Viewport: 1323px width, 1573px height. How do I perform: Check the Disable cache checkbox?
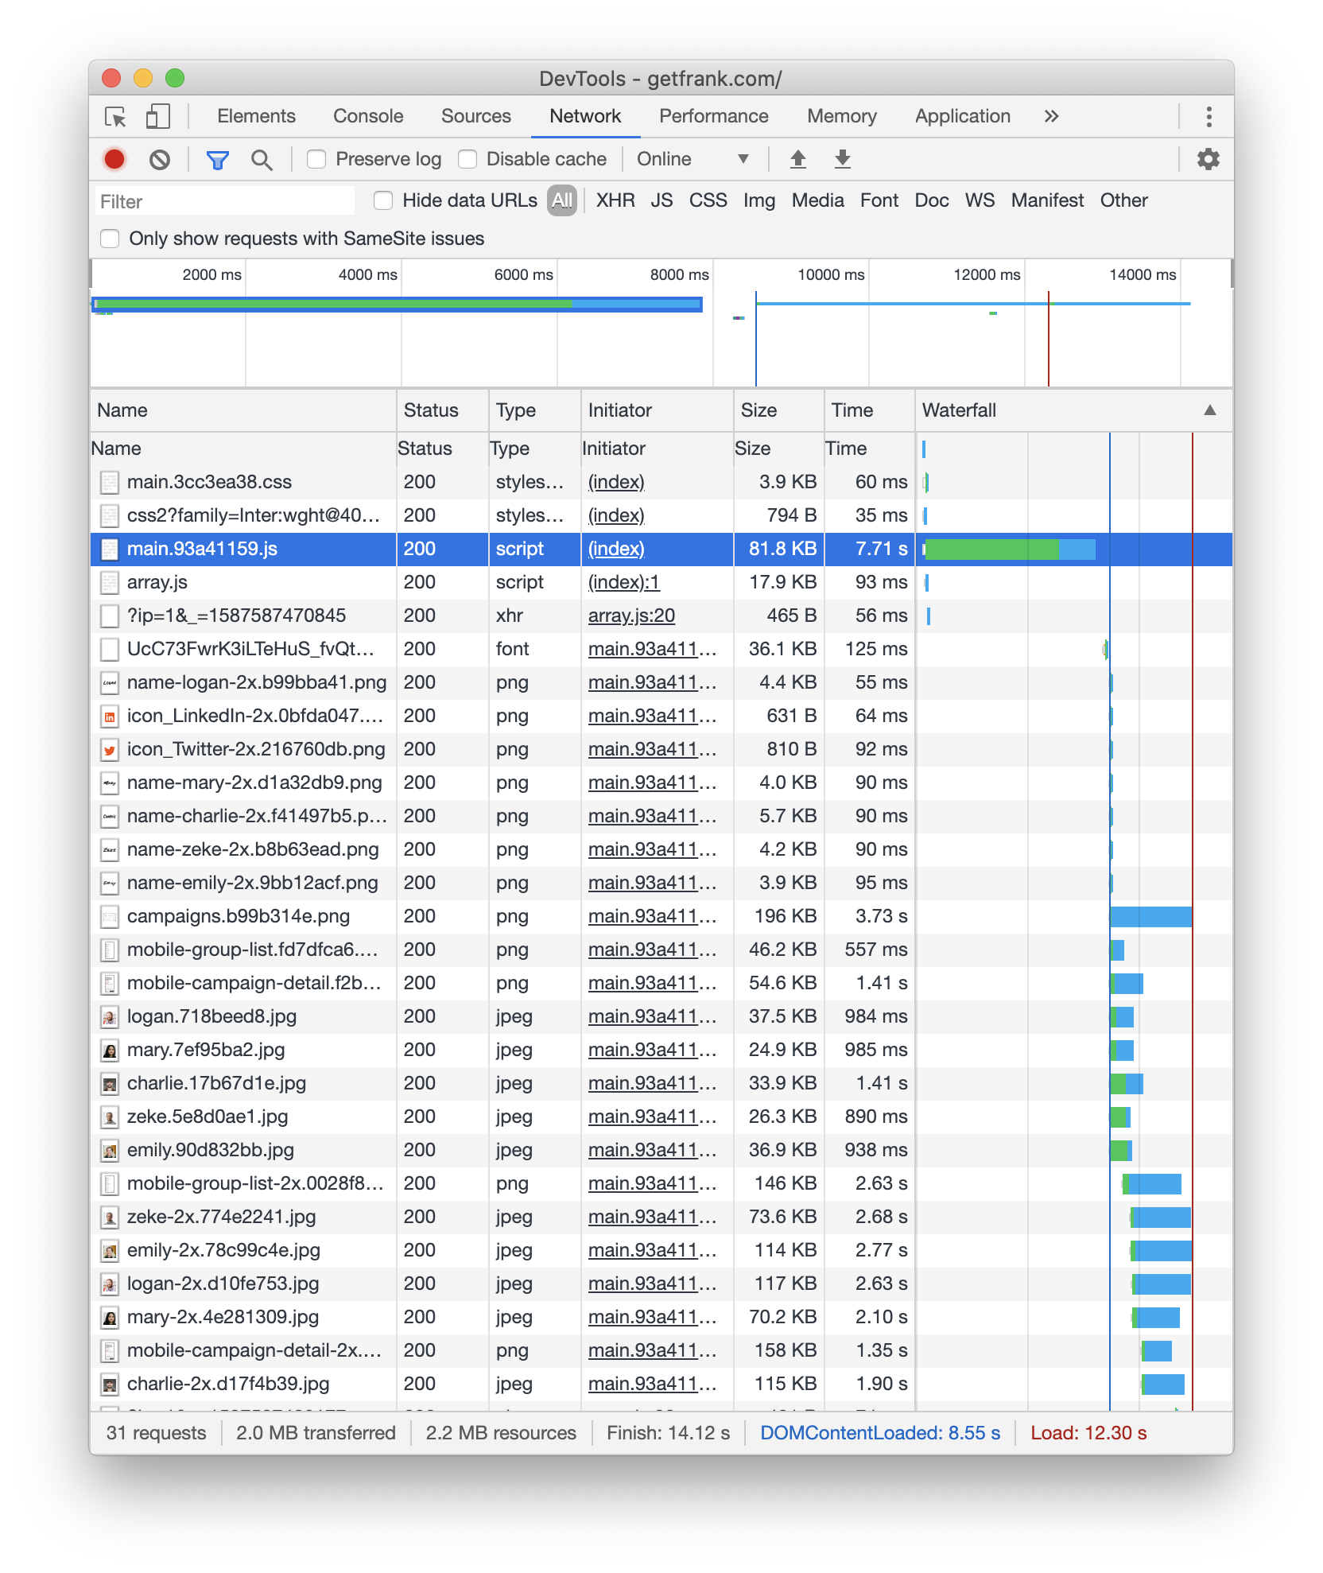[468, 159]
